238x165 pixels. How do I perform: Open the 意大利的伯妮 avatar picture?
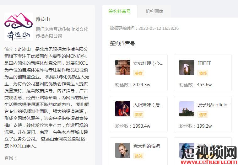[x=123, y=150]
